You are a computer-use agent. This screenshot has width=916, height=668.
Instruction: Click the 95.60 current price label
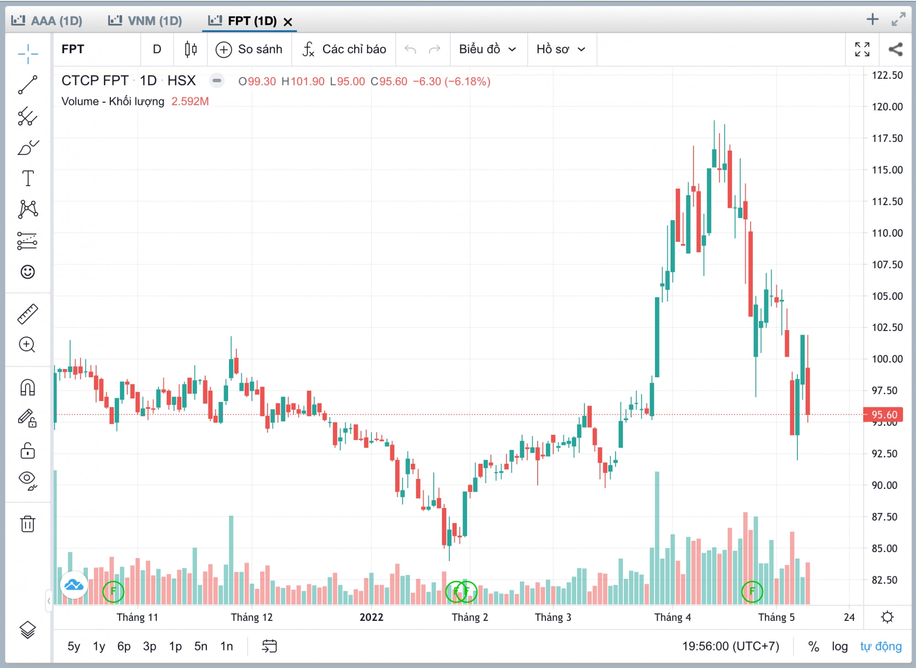883,415
